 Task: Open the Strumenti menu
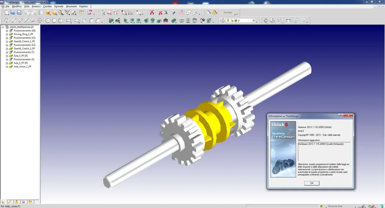click(71, 6)
